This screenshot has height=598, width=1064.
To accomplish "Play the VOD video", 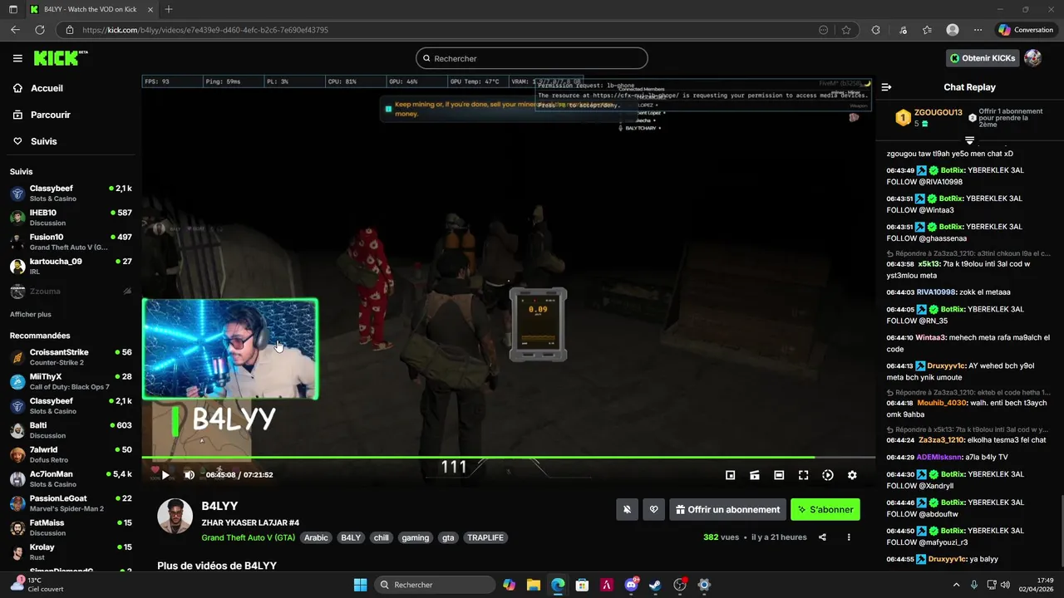I will (x=165, y=475).
